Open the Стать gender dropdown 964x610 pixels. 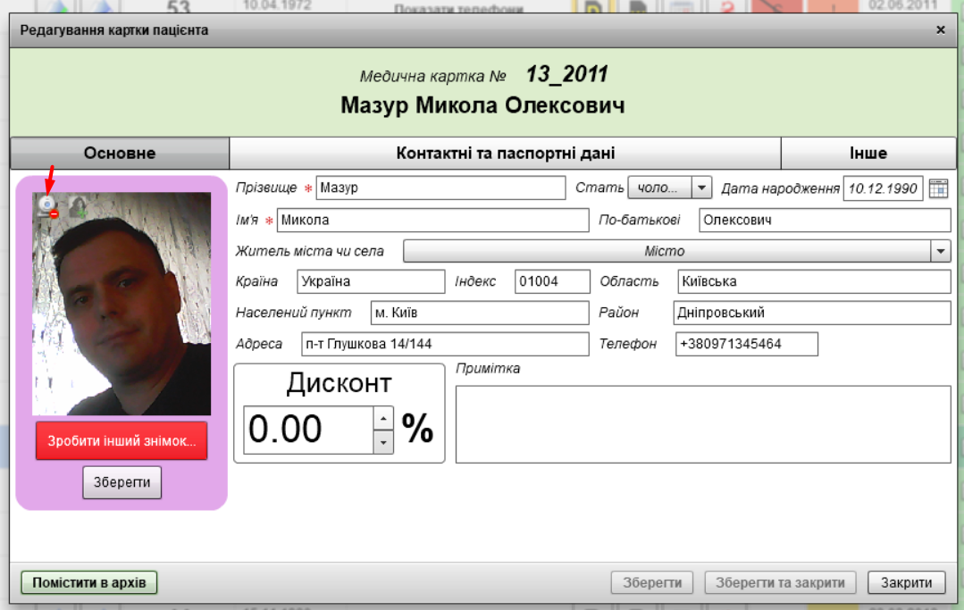[701, 188]
